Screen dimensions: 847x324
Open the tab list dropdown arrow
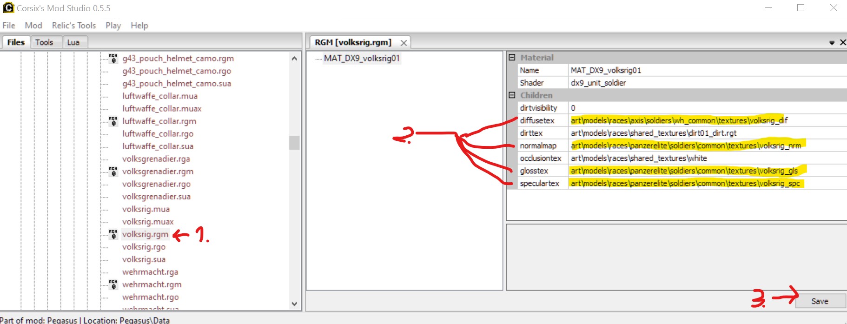click(832, 43)
